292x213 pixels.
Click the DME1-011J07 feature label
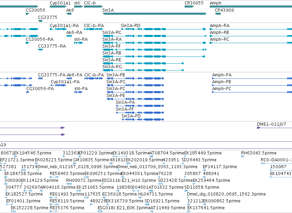(x=271, y=124)
